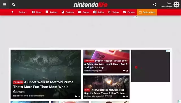181x103 pixels.
Task: Click Reviews bookmark icon
Action: point(47,12)
